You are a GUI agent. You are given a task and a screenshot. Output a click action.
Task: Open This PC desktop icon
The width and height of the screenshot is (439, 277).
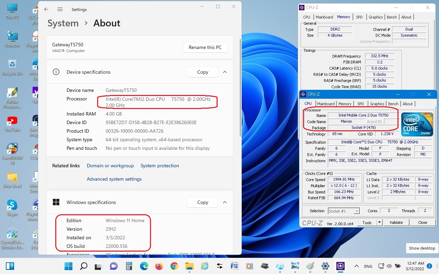click(x=12, y=11)
